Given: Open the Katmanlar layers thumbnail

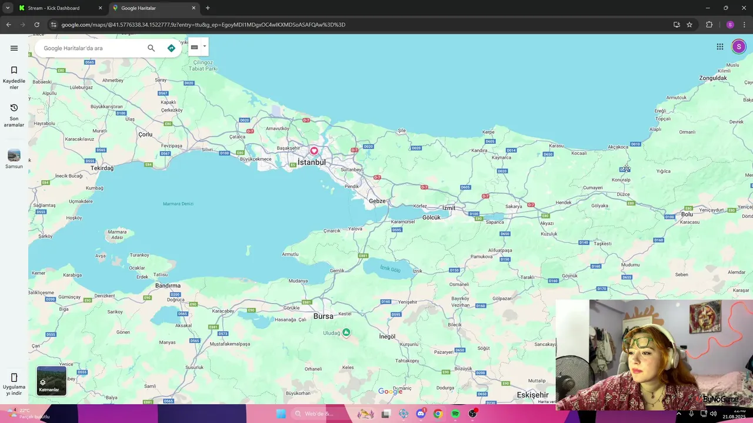Looking at the screenshot, I should tap(52, 381).
